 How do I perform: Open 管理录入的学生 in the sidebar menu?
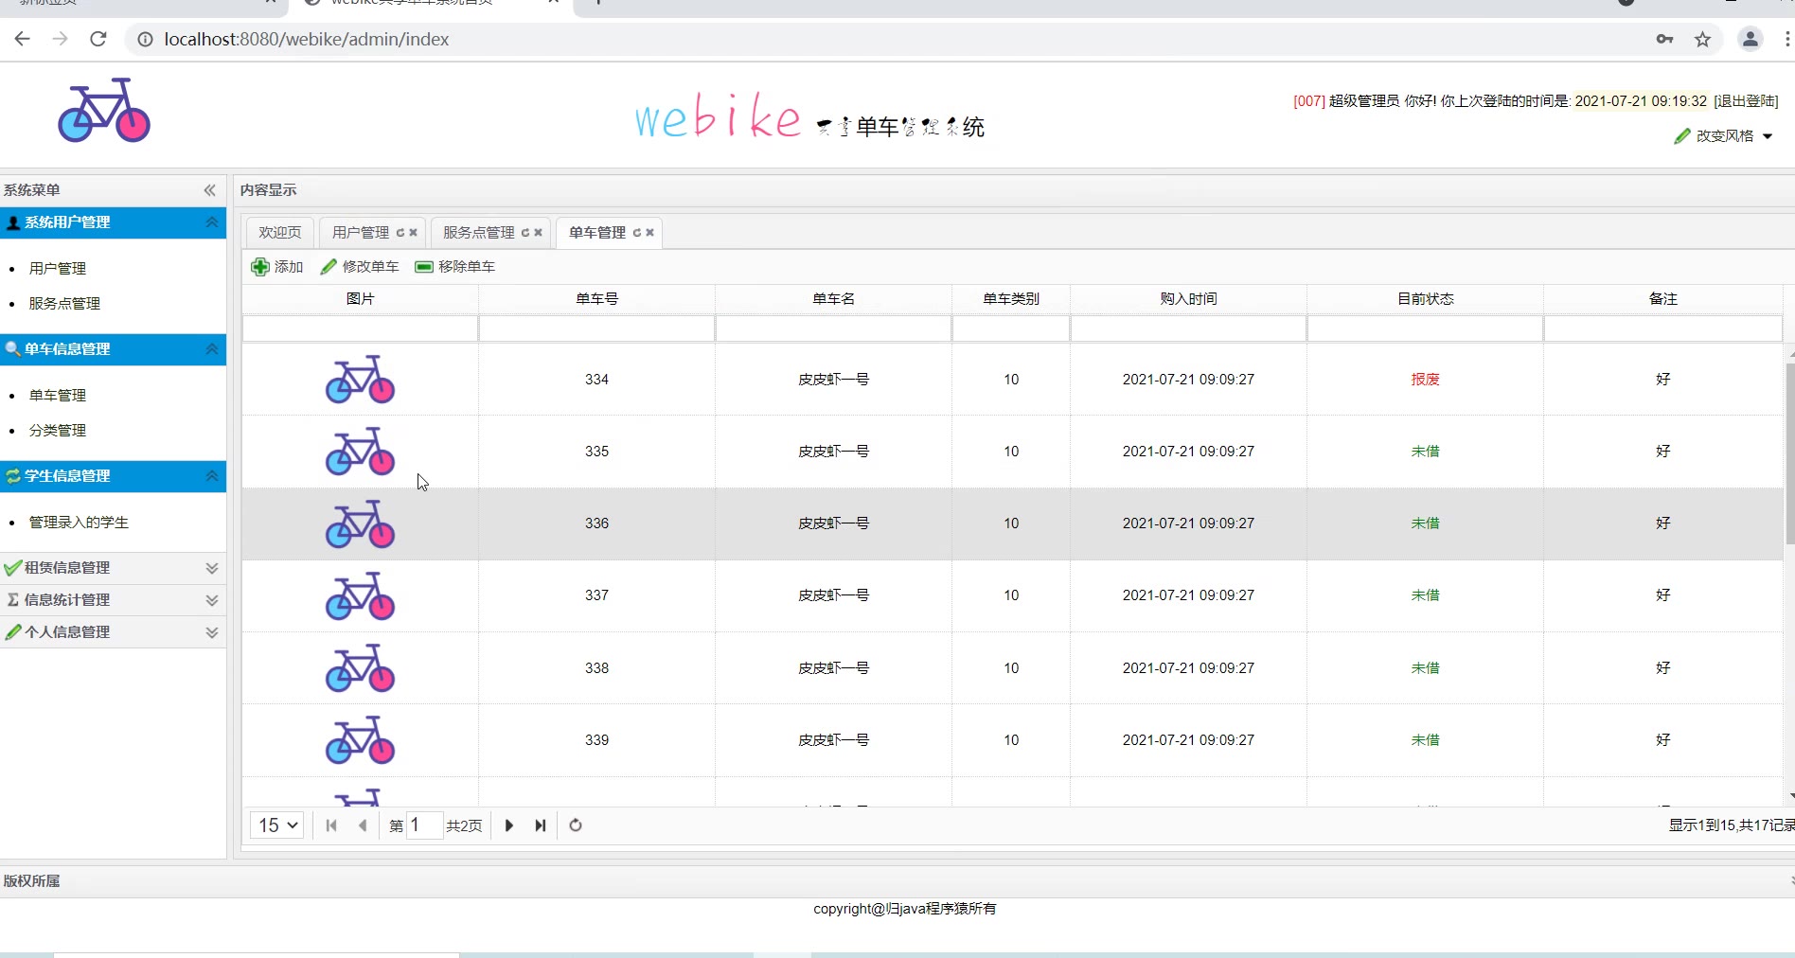point(79,523)
